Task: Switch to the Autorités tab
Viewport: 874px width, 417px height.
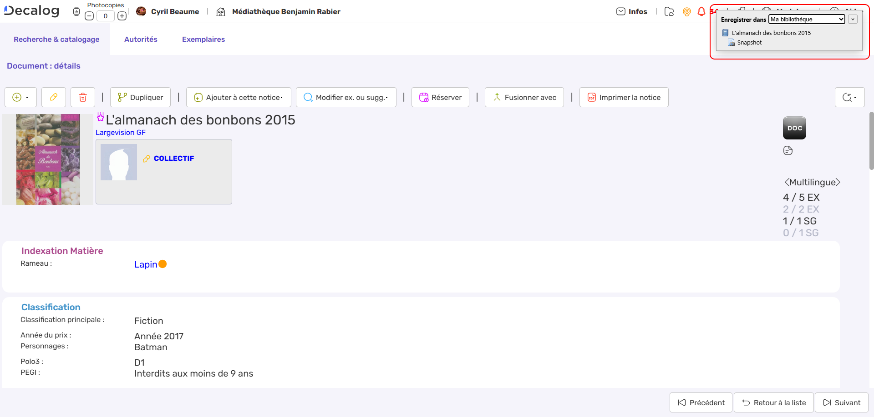Action: (x=141, y=39)
